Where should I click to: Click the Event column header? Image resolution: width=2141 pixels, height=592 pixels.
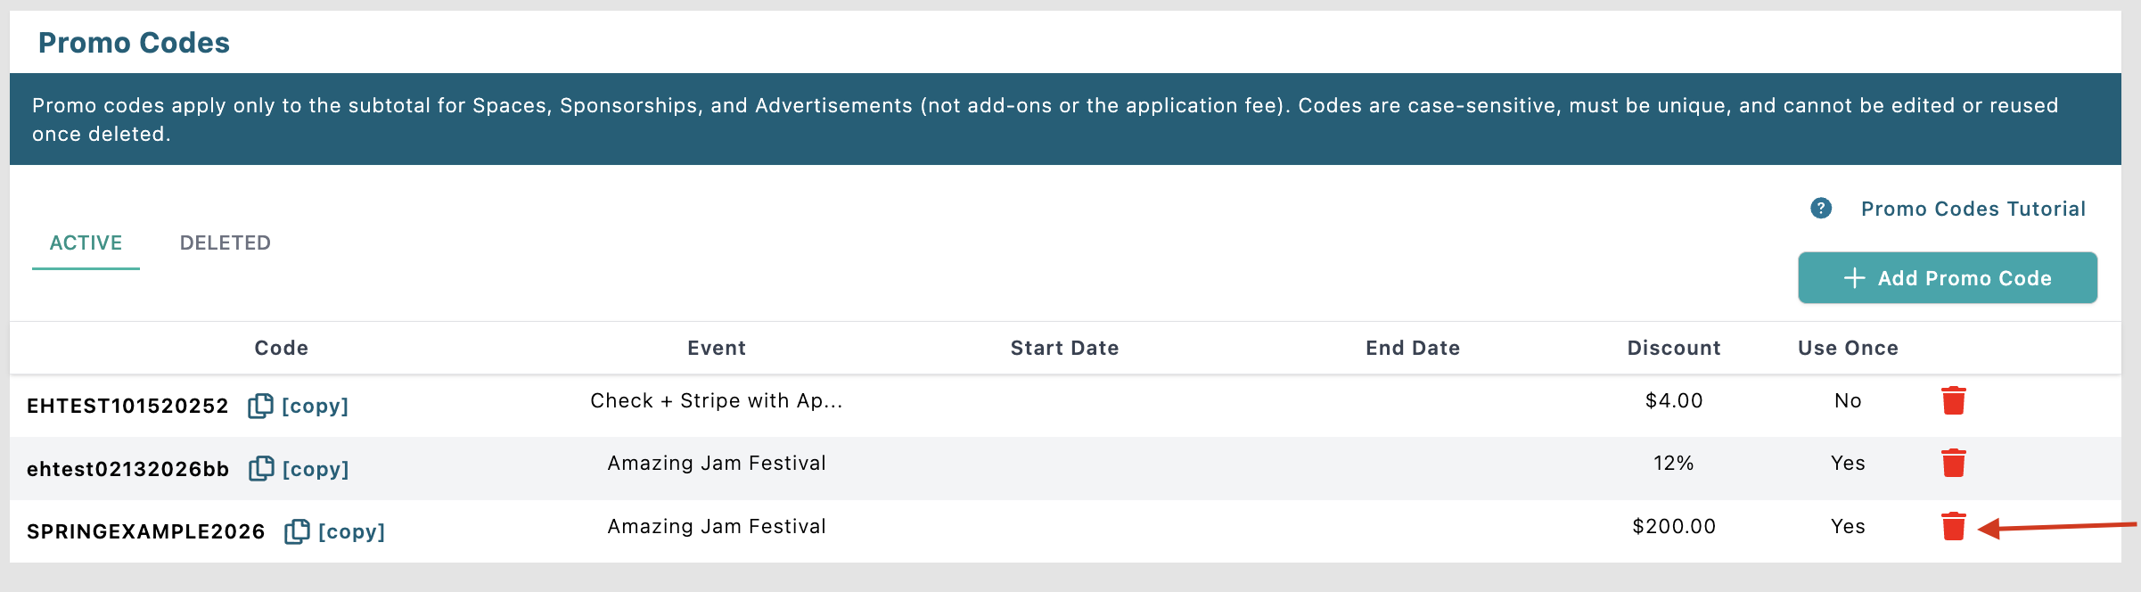click(716, 348)
